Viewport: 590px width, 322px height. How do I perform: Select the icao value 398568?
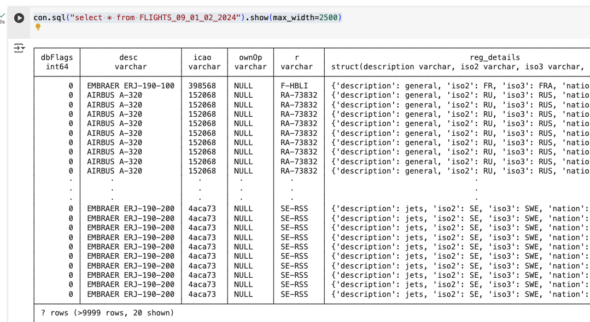click(x=202, y=86)
